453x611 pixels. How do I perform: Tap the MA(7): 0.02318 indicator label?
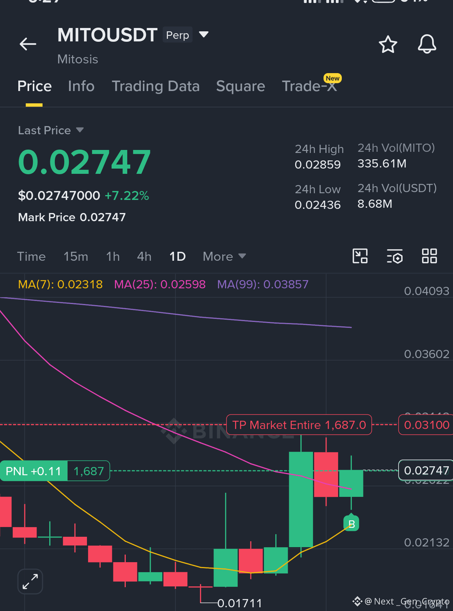coord(60,285)
